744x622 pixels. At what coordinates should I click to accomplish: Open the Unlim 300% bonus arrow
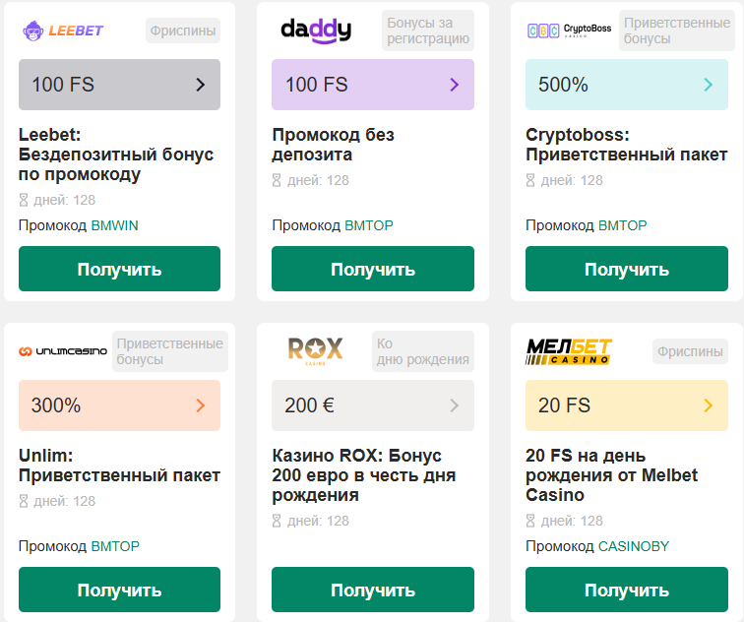[201, 405]
